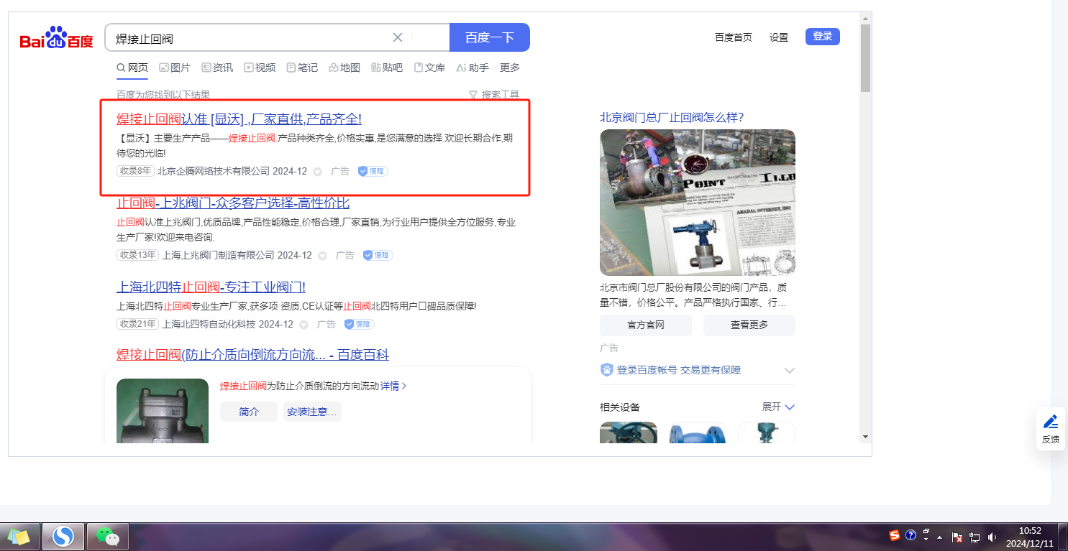1068x551 pixels.
Task: Click the 简介 button in the Baike card
Action: [x=249, y=412]
